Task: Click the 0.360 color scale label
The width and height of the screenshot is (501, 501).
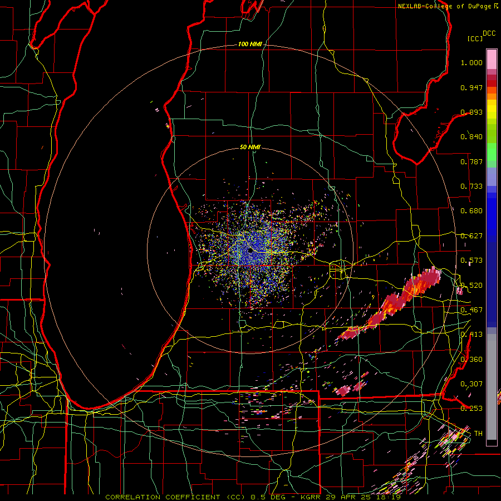Action: [471, 360]
